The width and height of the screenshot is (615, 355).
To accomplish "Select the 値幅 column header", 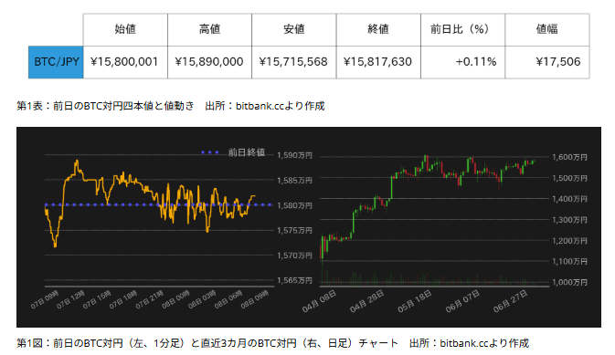I will (x=547, y=29).
